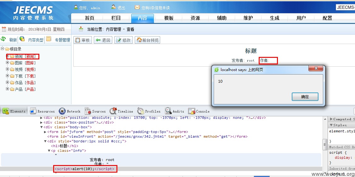
Task: Expand the 新闻 tree node
Action: [x=8, y=56]
